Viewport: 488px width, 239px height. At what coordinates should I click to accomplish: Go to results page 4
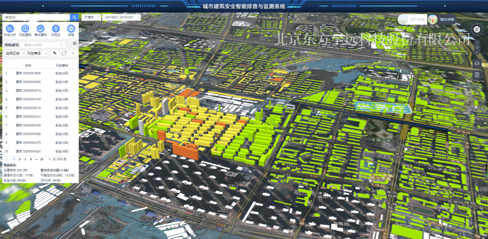pyautogui.click(x=31, y=159)
